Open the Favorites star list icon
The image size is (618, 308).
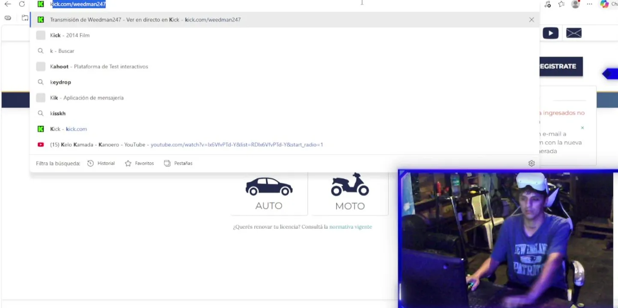tap(561, 4)
